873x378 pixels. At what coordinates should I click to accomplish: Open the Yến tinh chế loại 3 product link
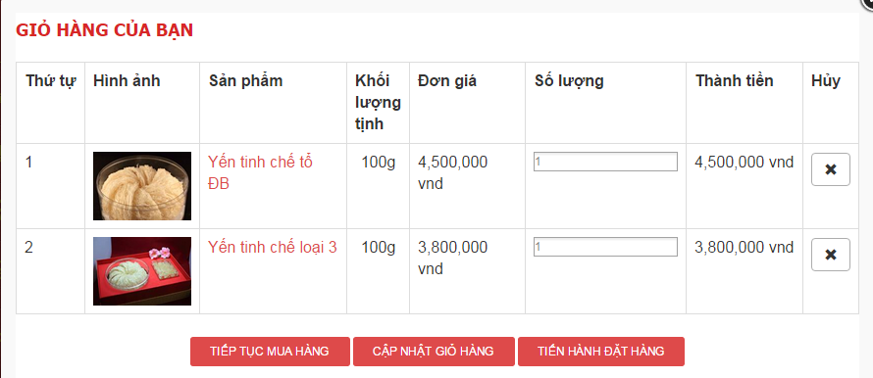(273, 248)
